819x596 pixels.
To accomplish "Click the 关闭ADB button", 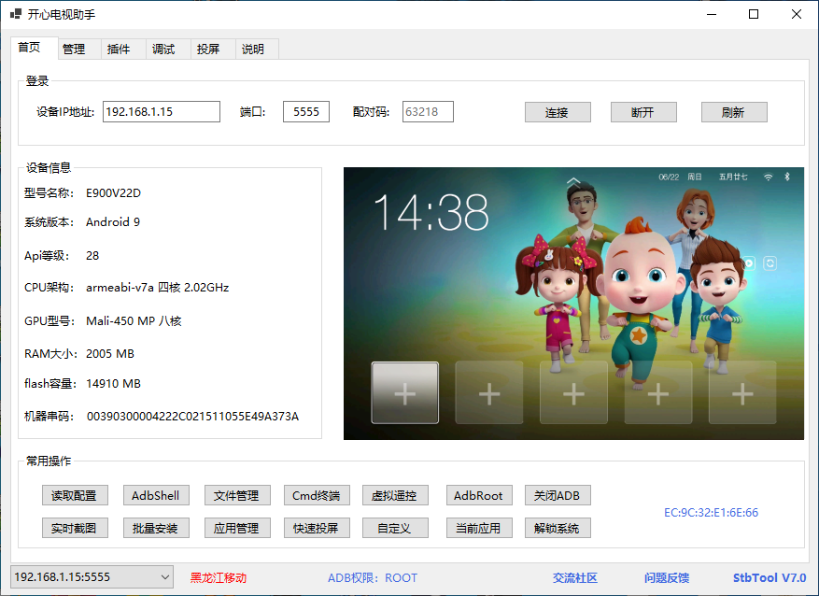I will click(x=558, y=495).
